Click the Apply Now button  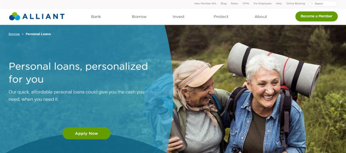click(x=86, y=133)
